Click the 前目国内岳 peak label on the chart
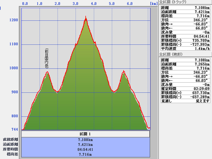The image size is (212, 159). pyautogui.click(x=47, y=58)
